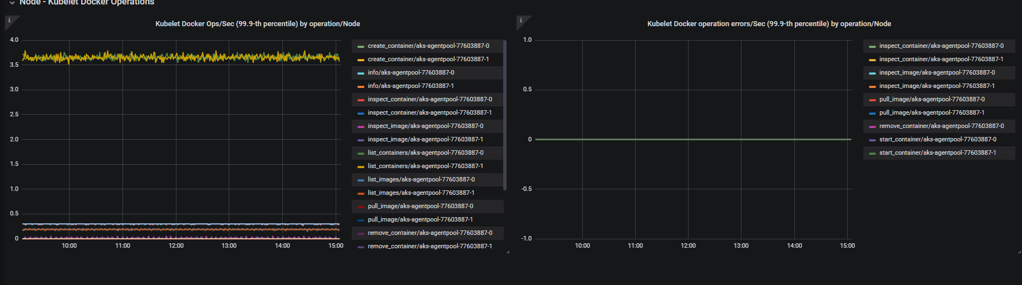Toggle info/aks-agentpool-77603887-0 series in legend
Image resolution: width=1022 pixels, height=285 pixels.
411,72
